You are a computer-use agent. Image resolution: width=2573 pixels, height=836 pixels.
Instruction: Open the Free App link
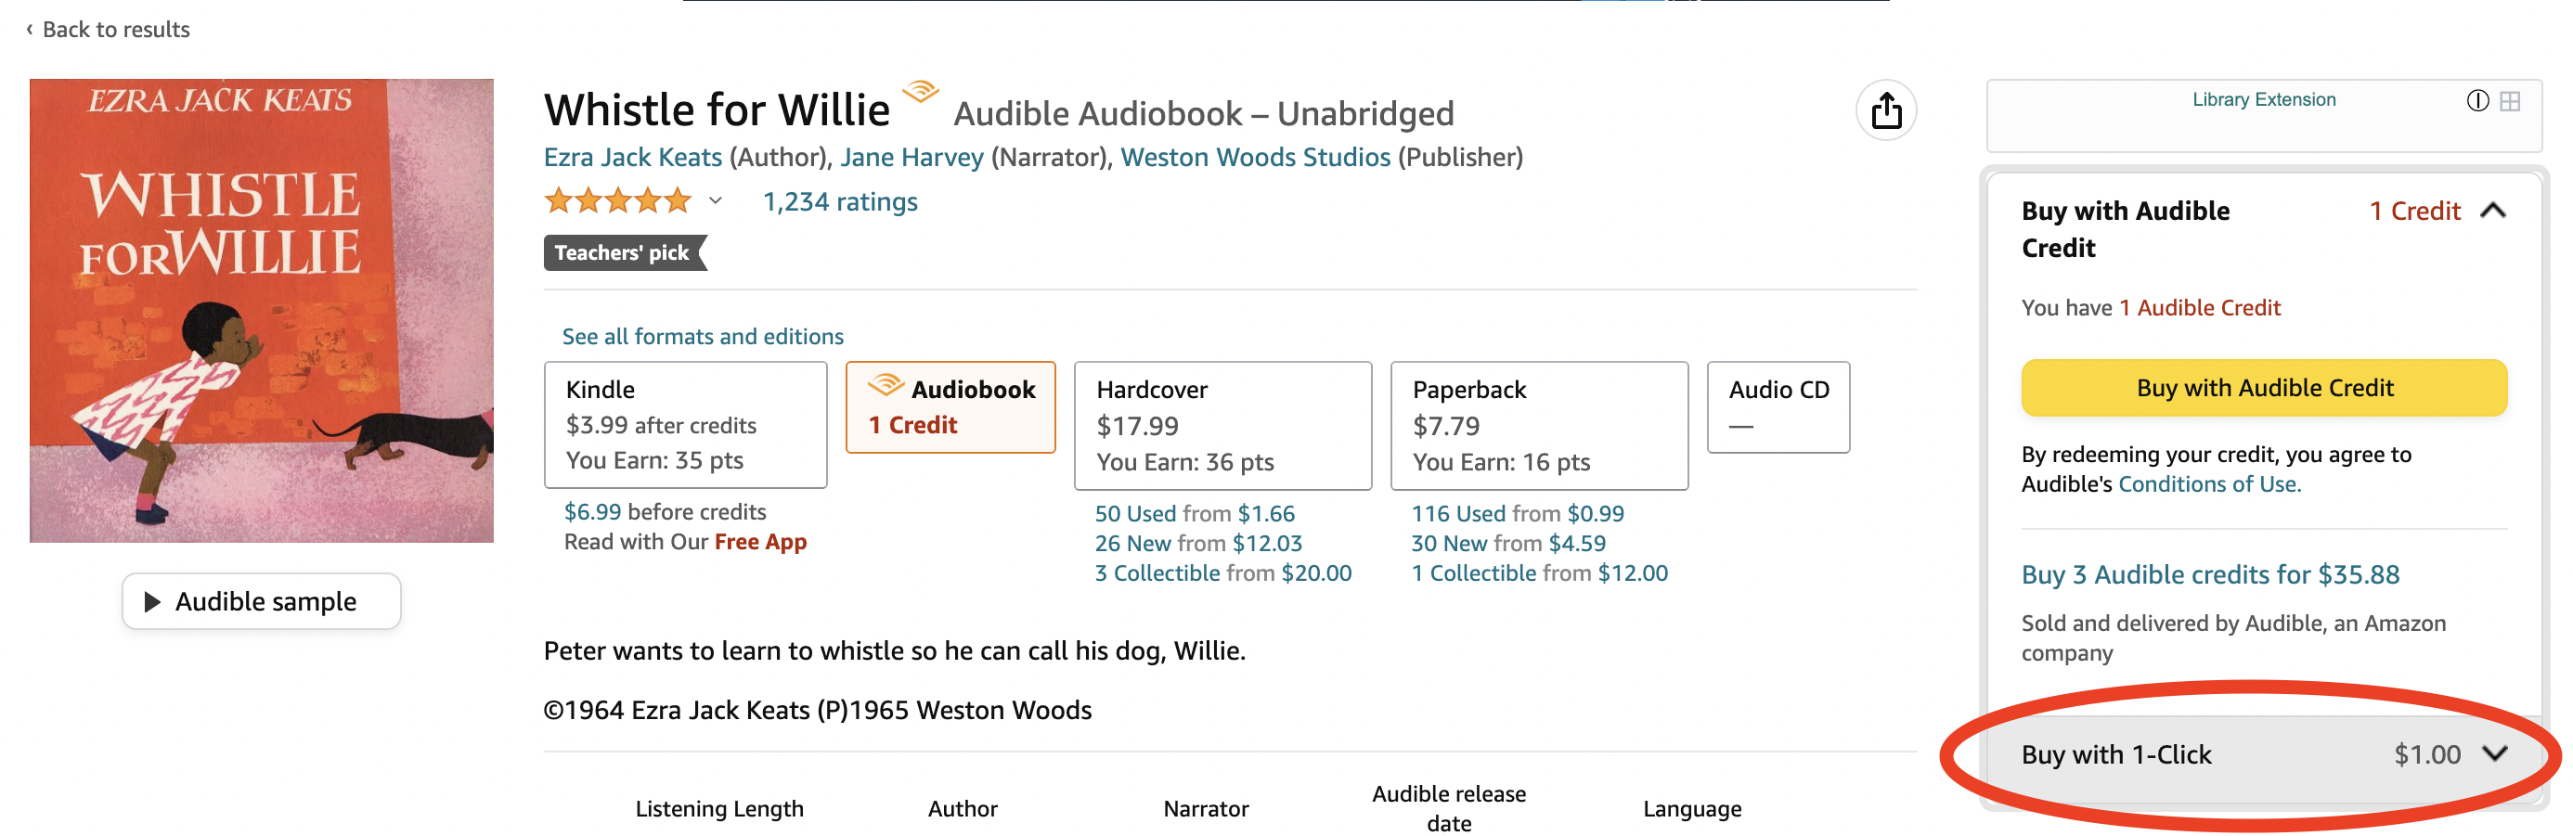[x=760, y=541]
